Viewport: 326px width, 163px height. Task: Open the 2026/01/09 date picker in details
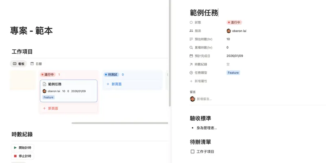point(235,56)
